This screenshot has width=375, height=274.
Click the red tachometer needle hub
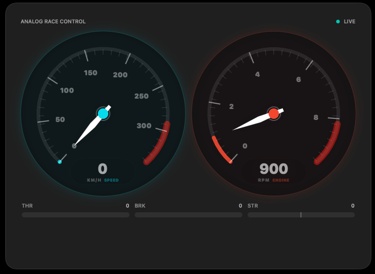pyautogui.click(x=273, y=114)
